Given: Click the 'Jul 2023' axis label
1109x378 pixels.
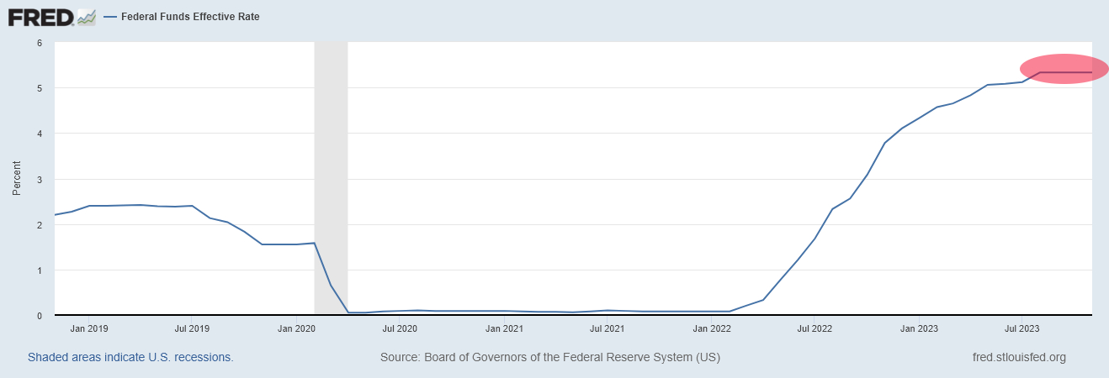Looking at the screenshot, I should pyautogui.click(x=1021, y=328).
